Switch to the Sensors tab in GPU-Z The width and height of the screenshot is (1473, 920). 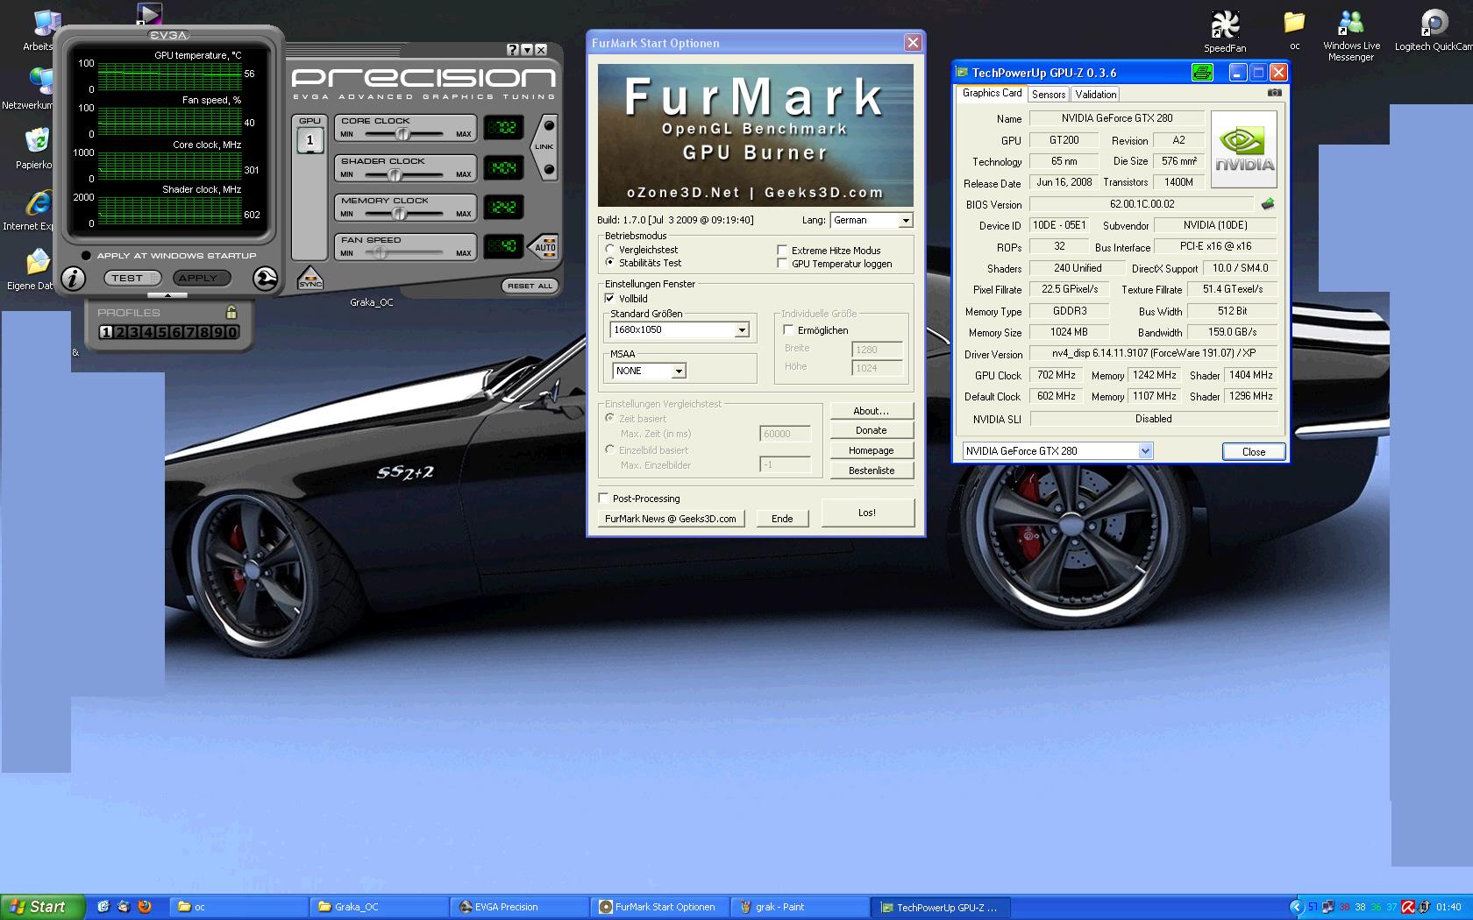point(1049,95)
